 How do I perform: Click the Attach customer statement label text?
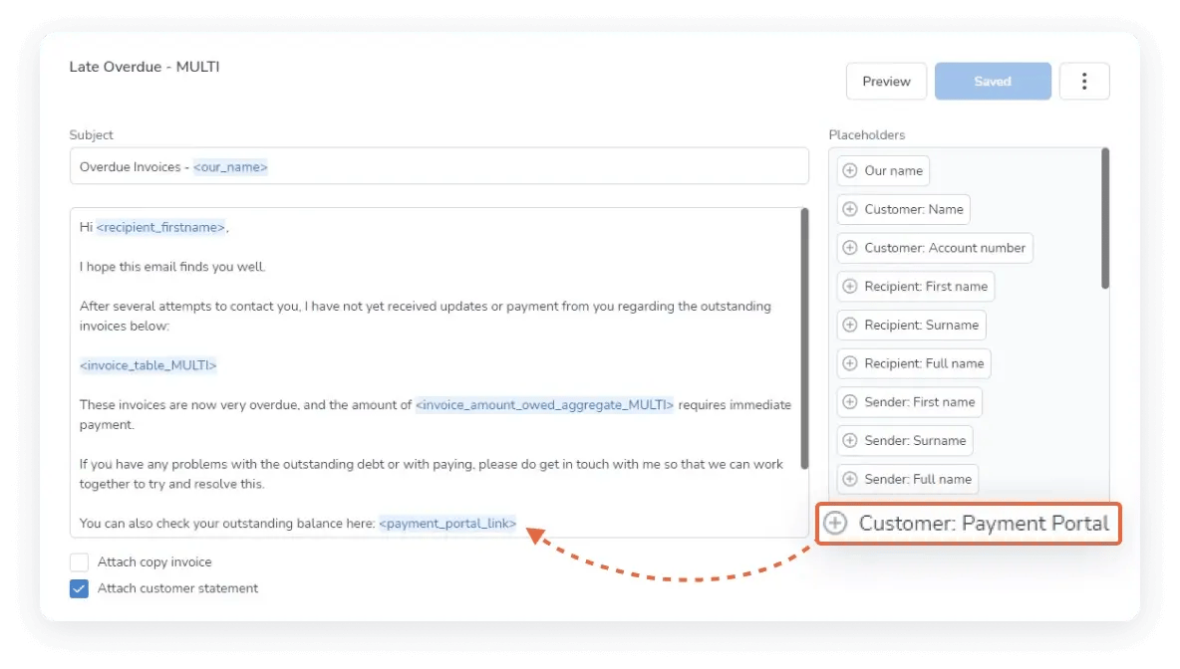pyautogui.click(x=177, y=588)
